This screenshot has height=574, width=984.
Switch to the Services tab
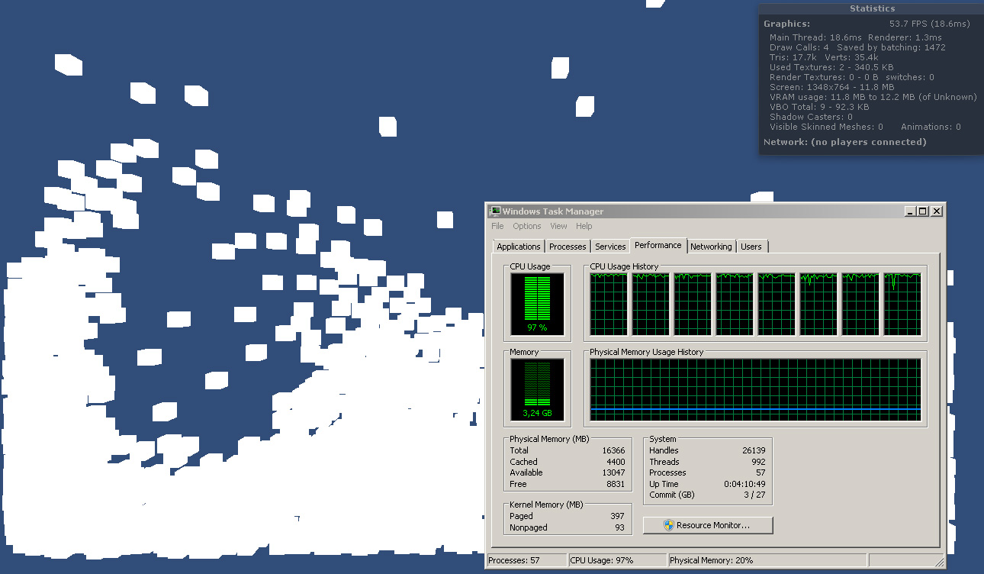(610, 246)
